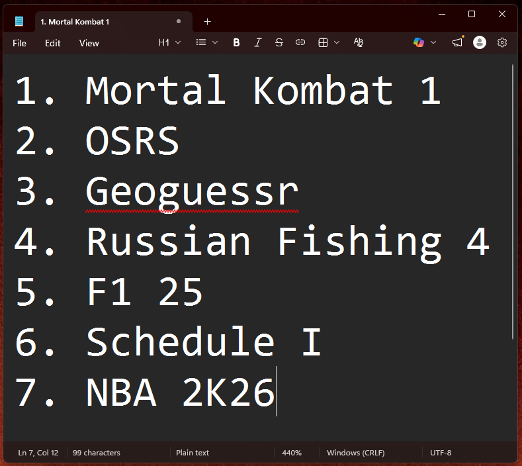Add a new tab with plus button
Image resolution: width=522 pixels, height=466 pixels.
point(207,22)
